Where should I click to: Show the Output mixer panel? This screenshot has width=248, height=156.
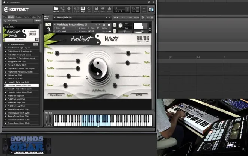click(x=76, y=9)
